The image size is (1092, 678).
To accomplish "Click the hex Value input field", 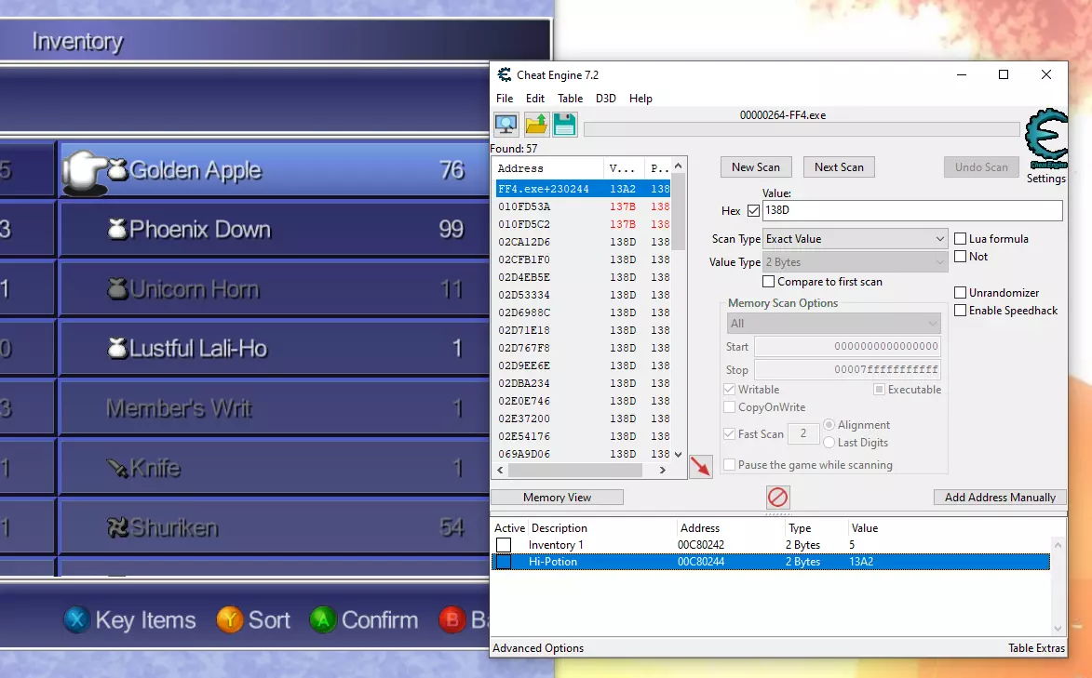I will (x=911, y=211).
